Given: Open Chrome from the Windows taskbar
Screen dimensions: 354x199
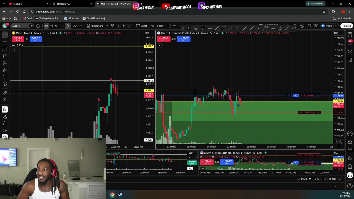Looking at the screenshot, I should pyautogui.click(x=112, y=195).
